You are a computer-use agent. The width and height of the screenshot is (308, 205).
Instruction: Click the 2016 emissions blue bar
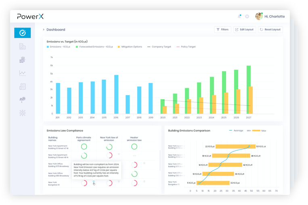116,94
